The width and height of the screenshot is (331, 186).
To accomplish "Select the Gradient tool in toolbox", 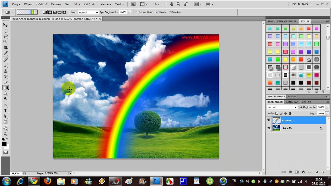I will tap(5, 88).
